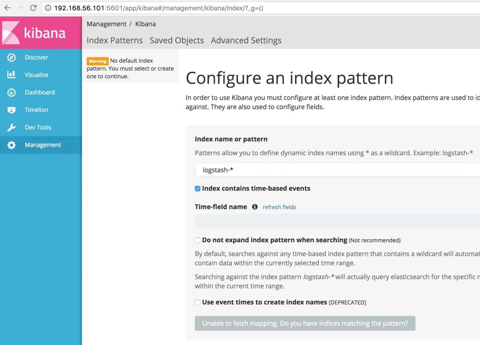Screen dimensions: 480x345
Task: Switch to the Saved Objects tab
Action: (177, 40)
